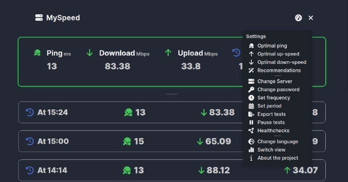348x182 pixels.
Task: Open About the project info
Action: click(x=278, y=158)
